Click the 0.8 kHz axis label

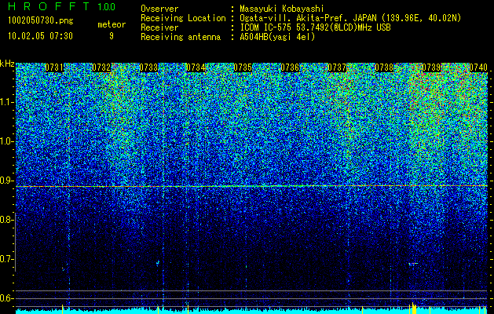tap(6, 220)
